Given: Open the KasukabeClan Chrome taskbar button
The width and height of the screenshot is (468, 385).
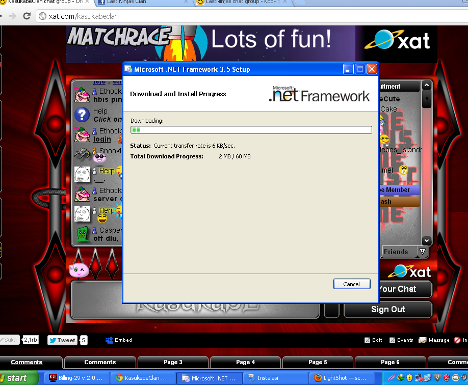Looking at the screenshot, I should 143,378.
